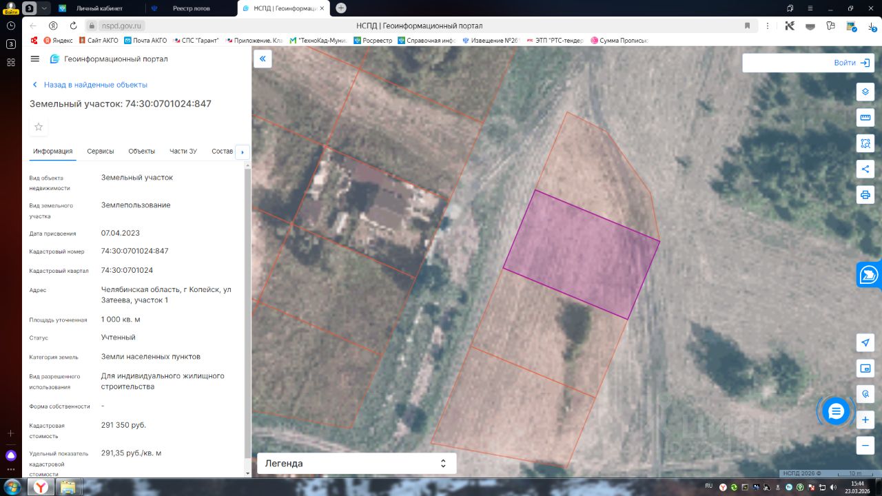Click the map search-at-point tool icon

865,393
